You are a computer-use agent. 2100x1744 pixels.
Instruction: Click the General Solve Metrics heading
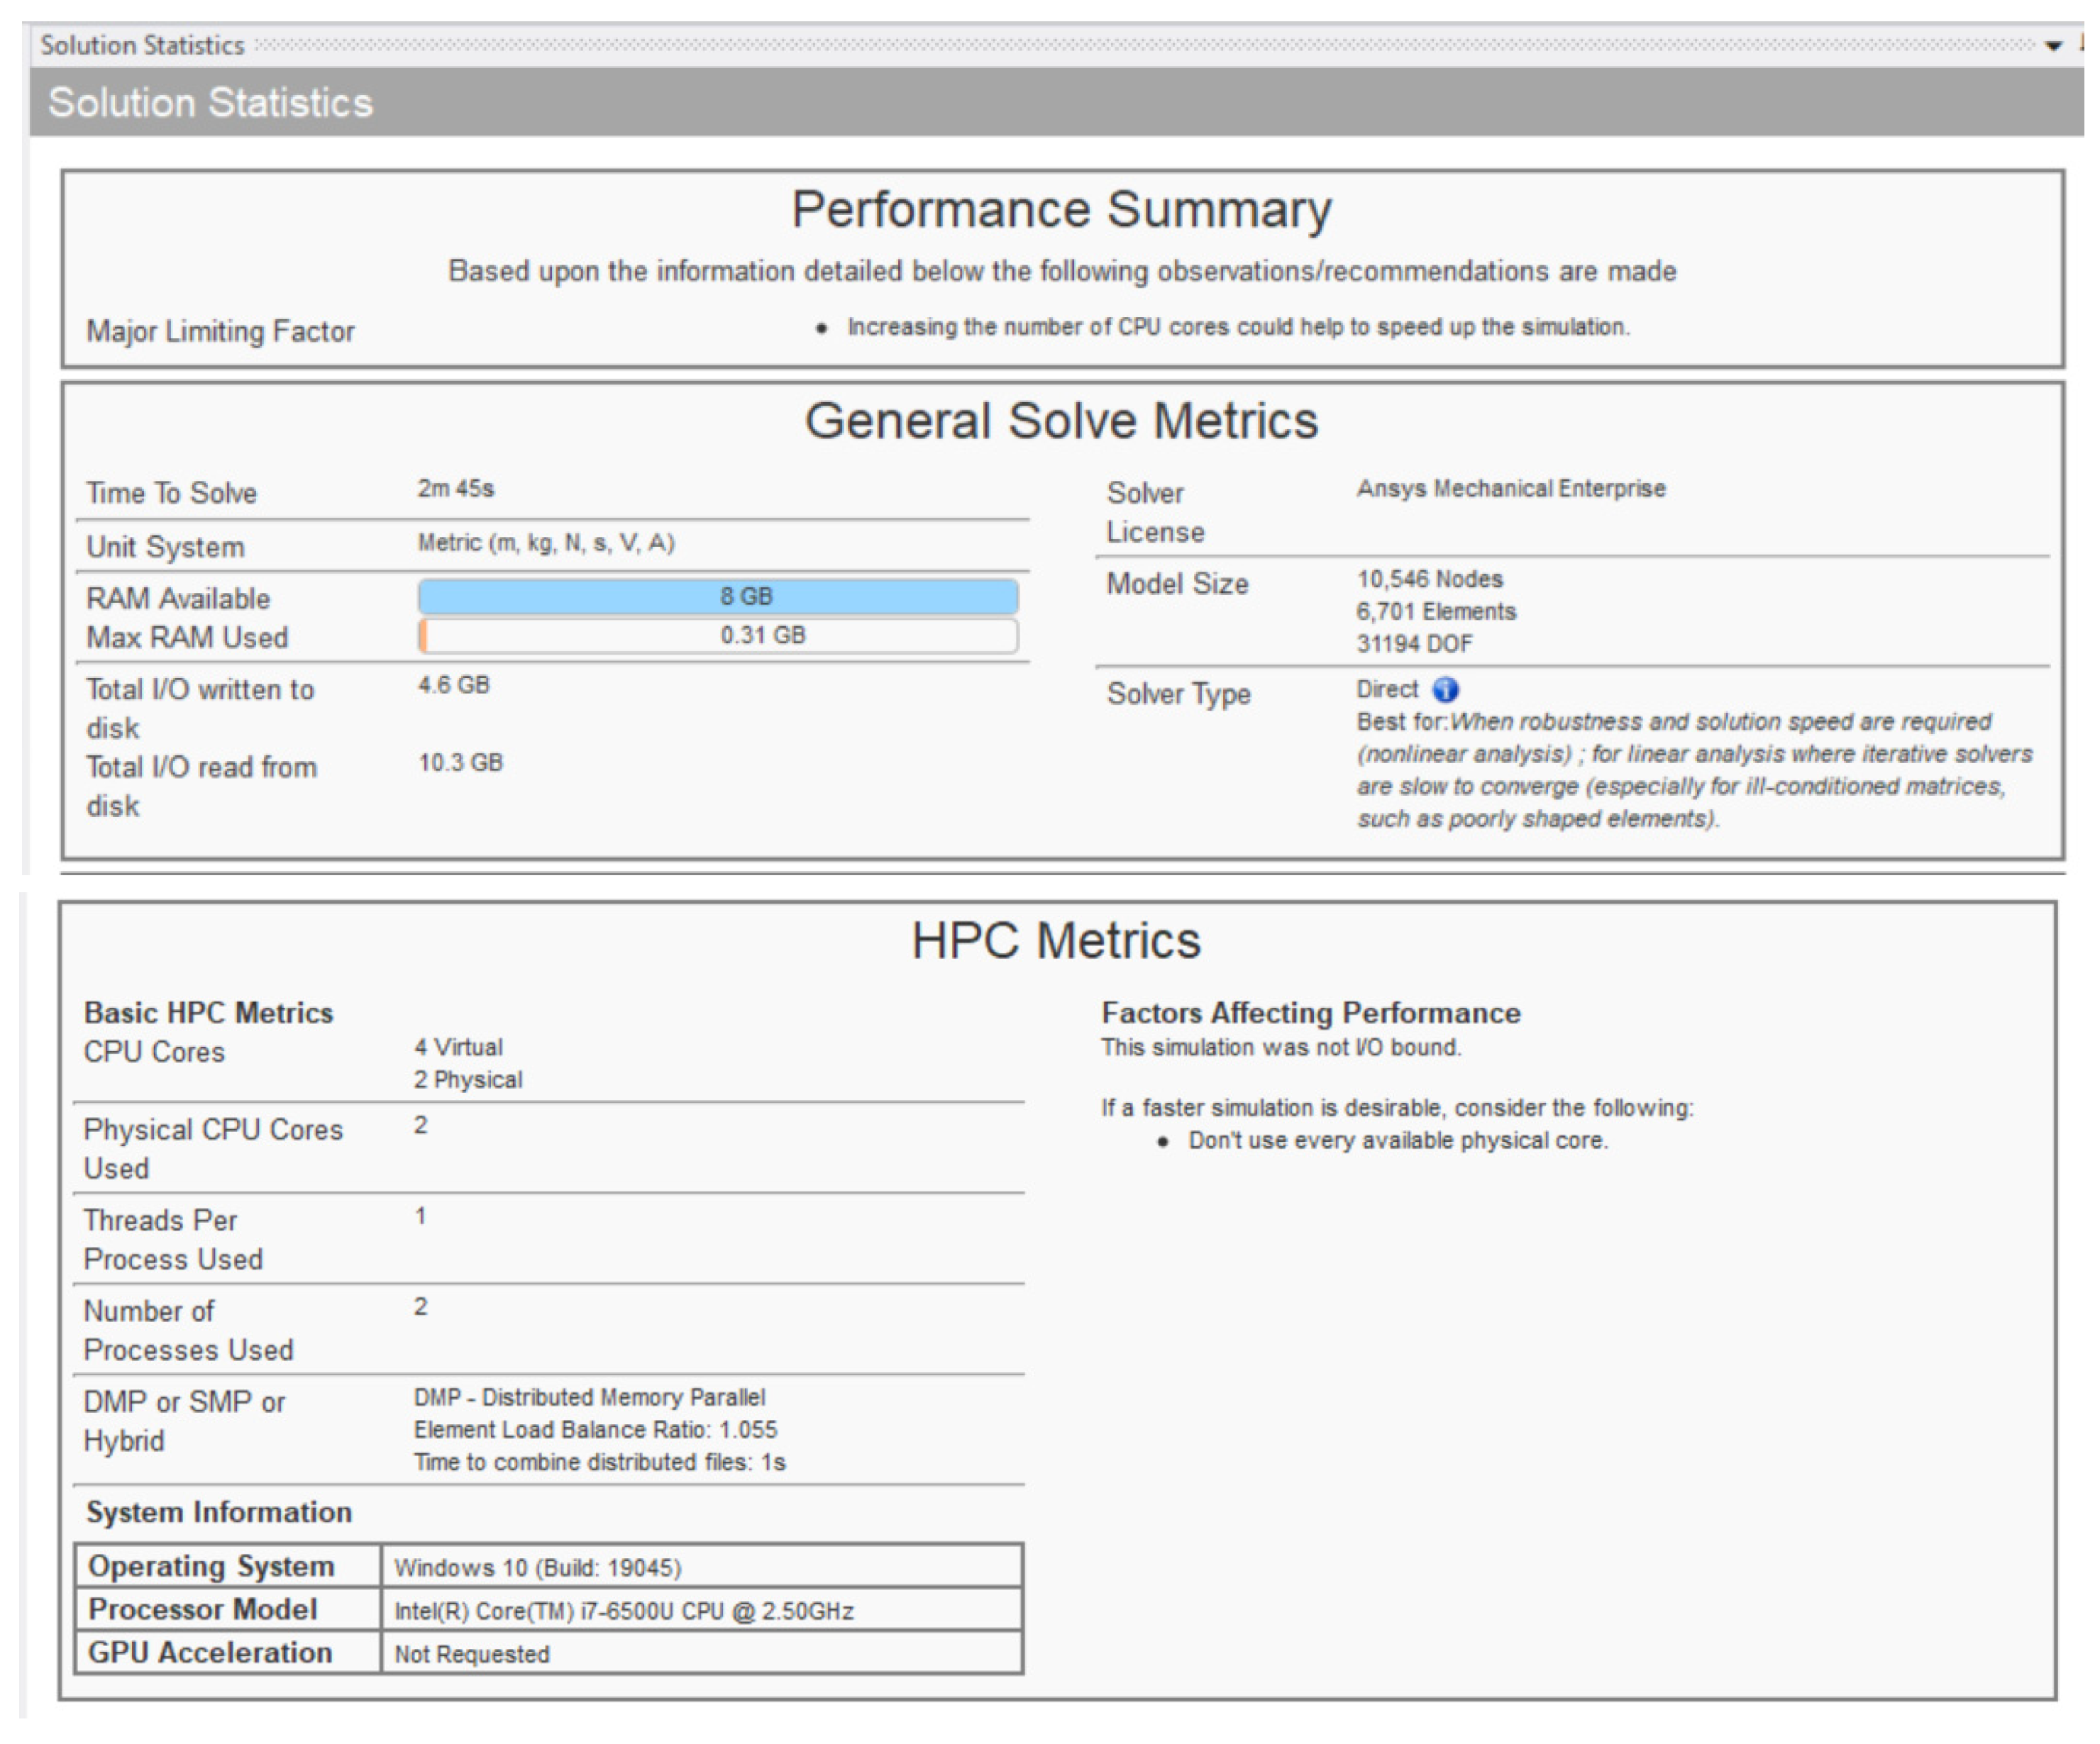pos(1061,421)
